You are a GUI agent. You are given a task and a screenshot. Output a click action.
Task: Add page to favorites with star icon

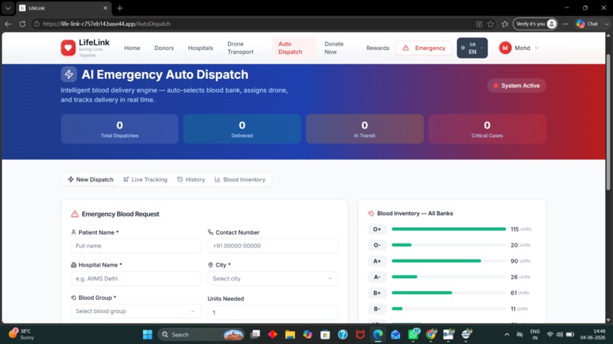(491, 24)
